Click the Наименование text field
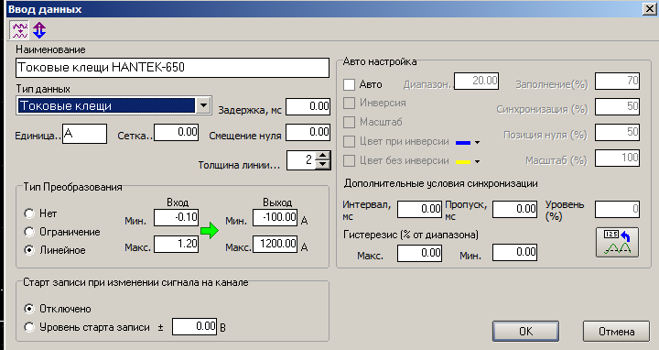 (172, 68)
